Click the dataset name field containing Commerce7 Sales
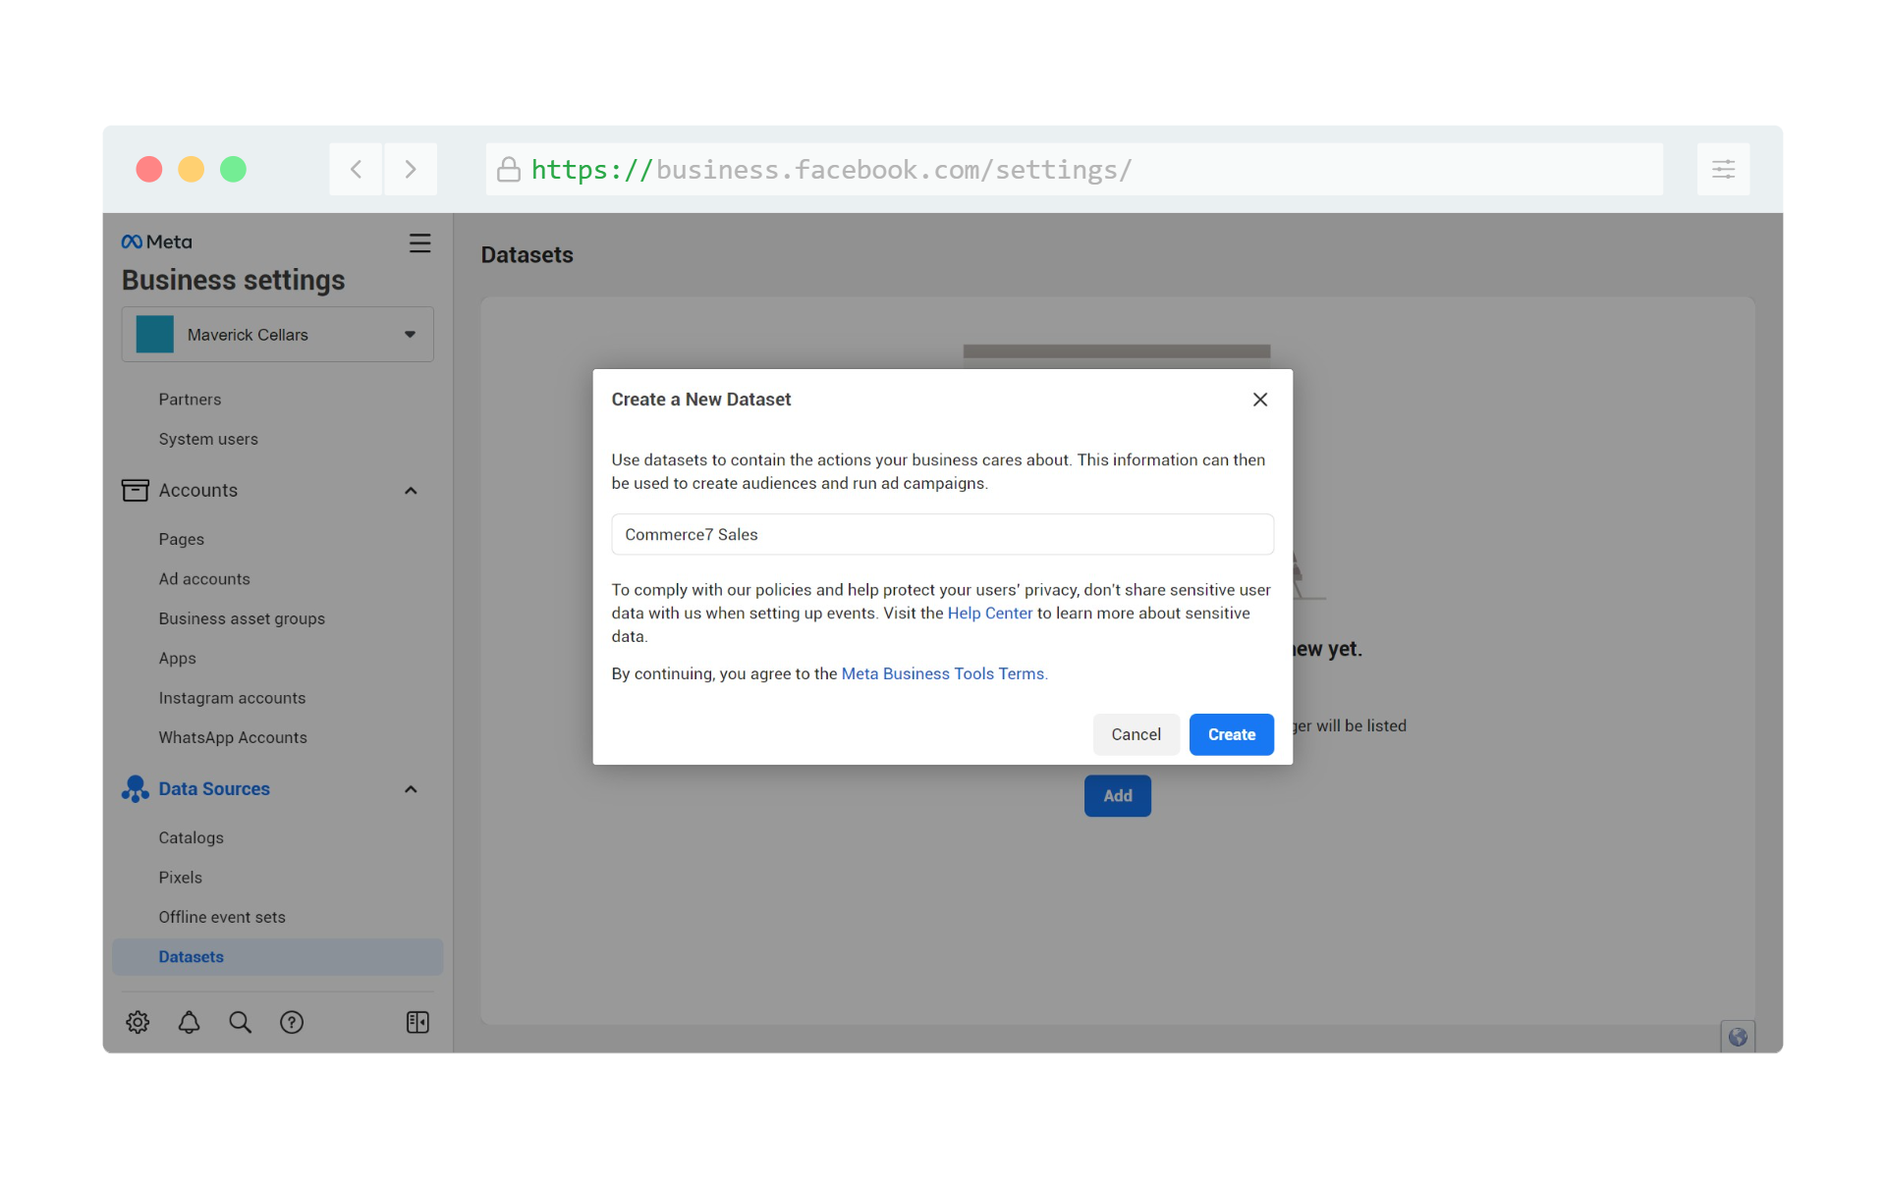The image size is (1886, 1178). click(x=942, y=534)
